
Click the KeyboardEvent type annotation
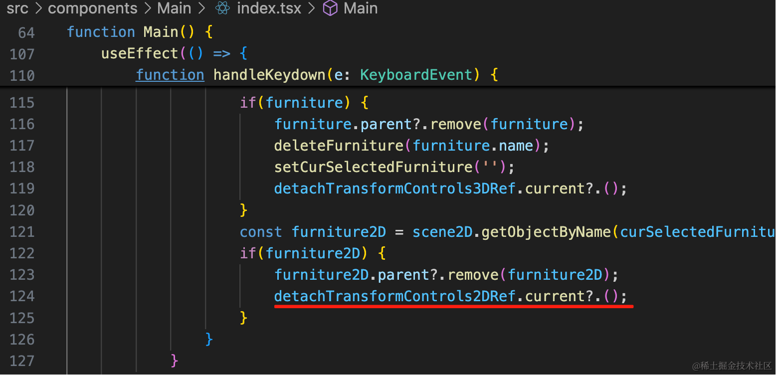416,75
